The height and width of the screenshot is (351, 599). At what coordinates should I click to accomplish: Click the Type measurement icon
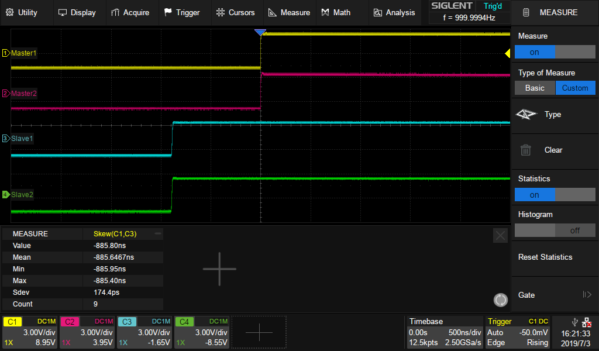tap(526, 115)
